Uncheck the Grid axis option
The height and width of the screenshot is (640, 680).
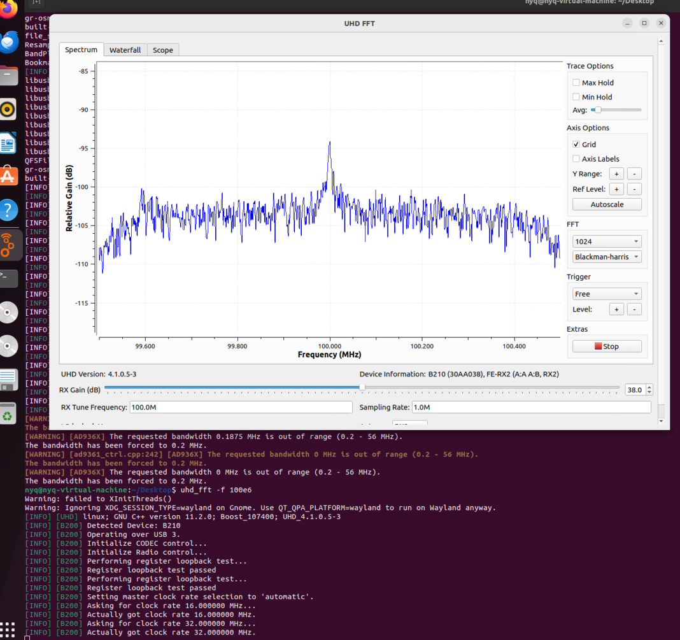click(x=576, y=145)
